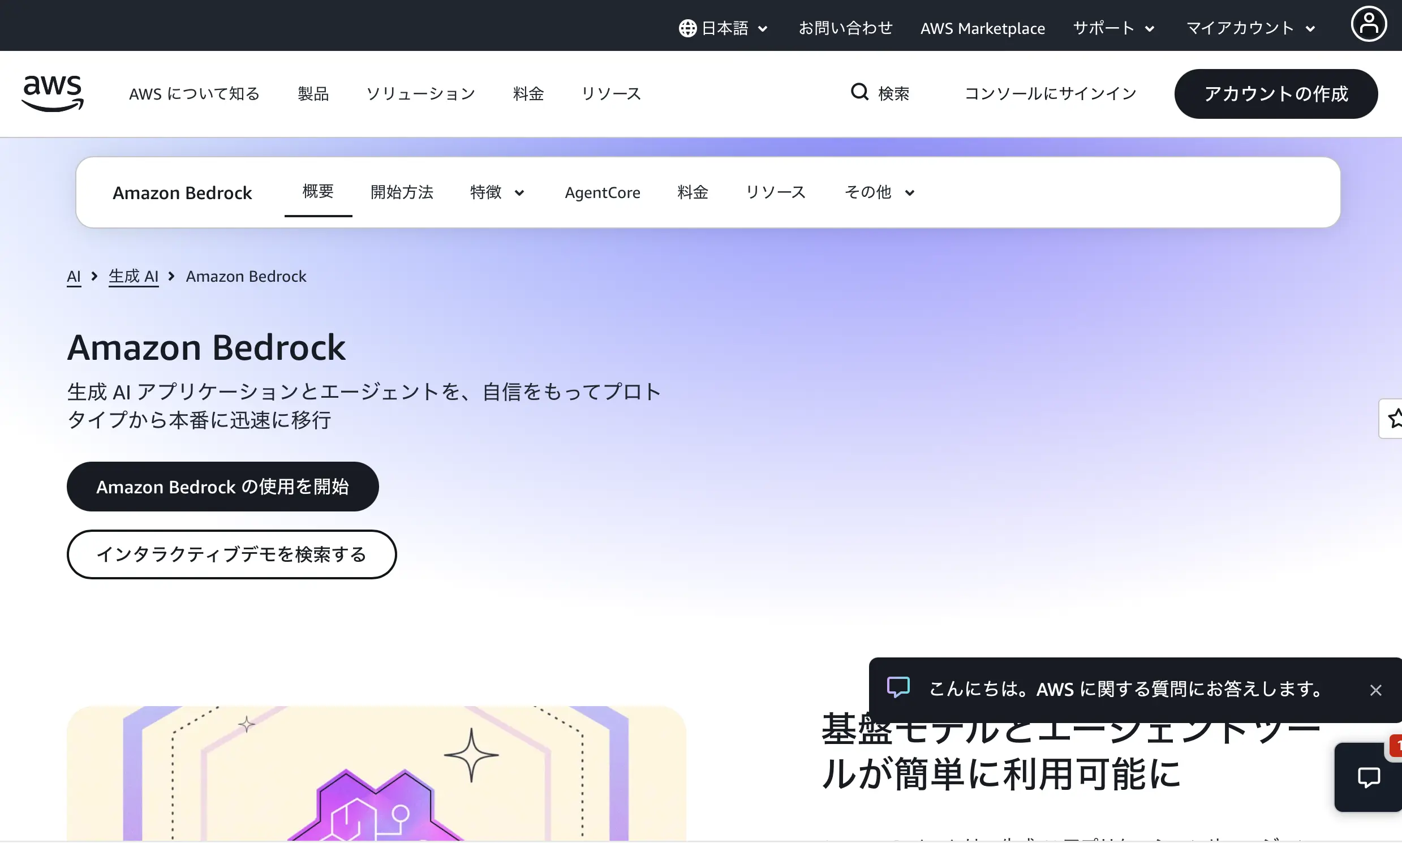Click the chat icon in the greeting banner
1402x843 pixels.
click(x=898, y=687)
